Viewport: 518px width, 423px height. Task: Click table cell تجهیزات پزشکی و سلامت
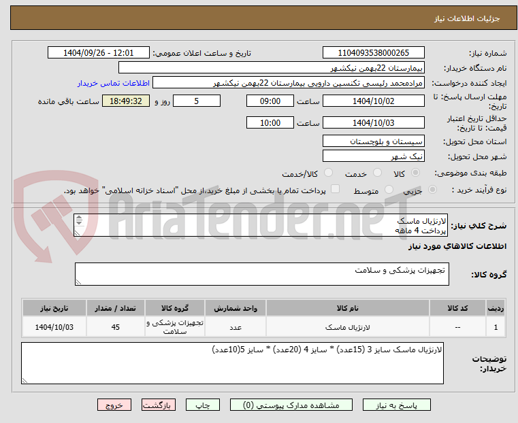tap(175, 327)
